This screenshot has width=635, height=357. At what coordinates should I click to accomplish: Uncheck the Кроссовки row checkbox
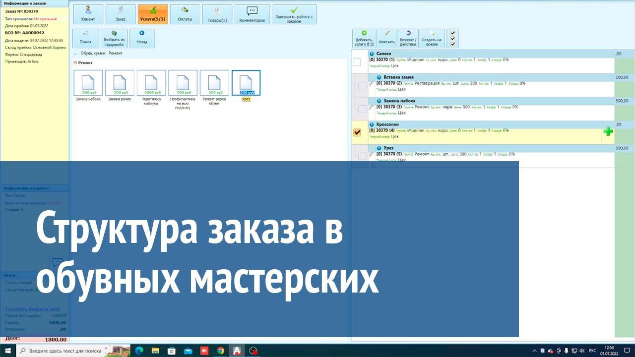point(357,132)
